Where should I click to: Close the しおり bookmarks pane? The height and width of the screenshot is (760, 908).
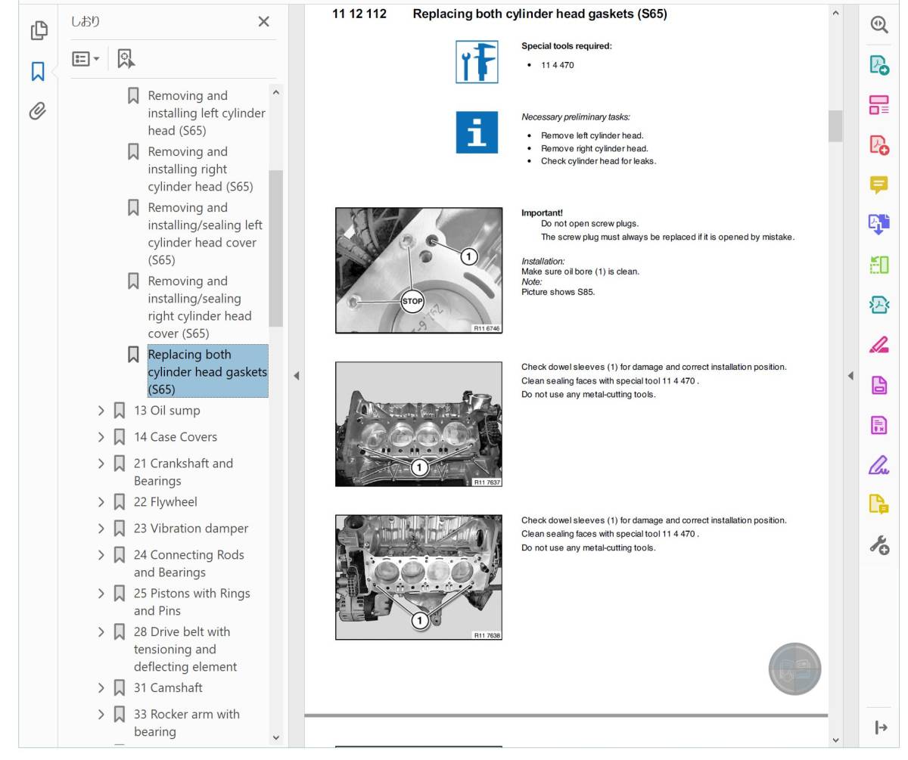point(263,22)
